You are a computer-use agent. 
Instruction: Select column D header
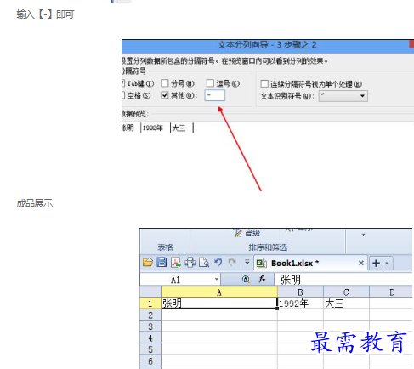pyautogui.click(x=391, y=292)
